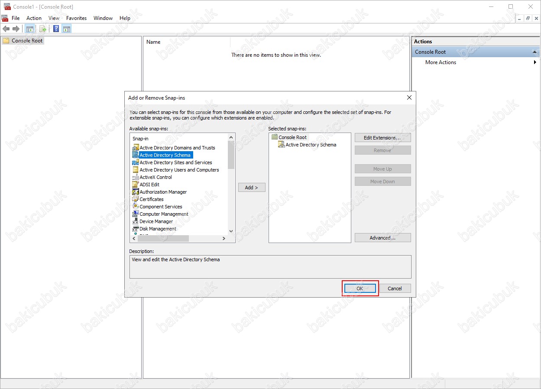Click the Cancel button
Screen dimensions: 541x389
pyautogui.click(x=395, y=289)
